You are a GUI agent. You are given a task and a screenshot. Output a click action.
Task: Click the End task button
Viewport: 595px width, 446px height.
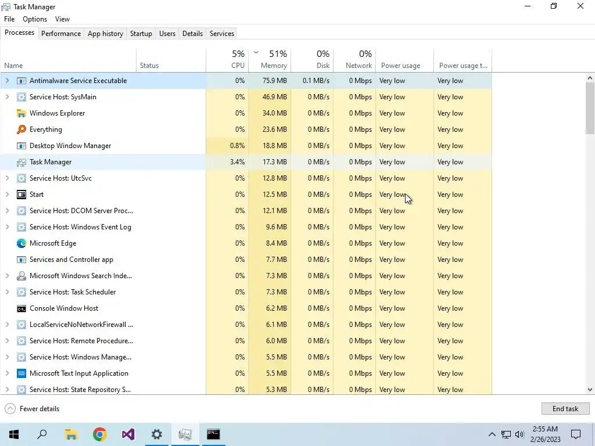(565, 408)
